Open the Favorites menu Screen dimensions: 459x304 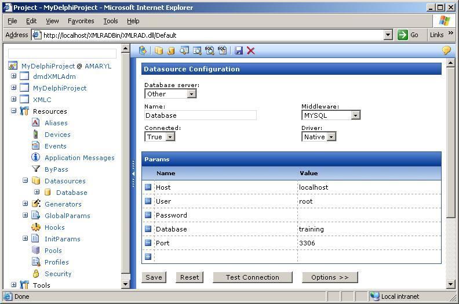[81, 21]
